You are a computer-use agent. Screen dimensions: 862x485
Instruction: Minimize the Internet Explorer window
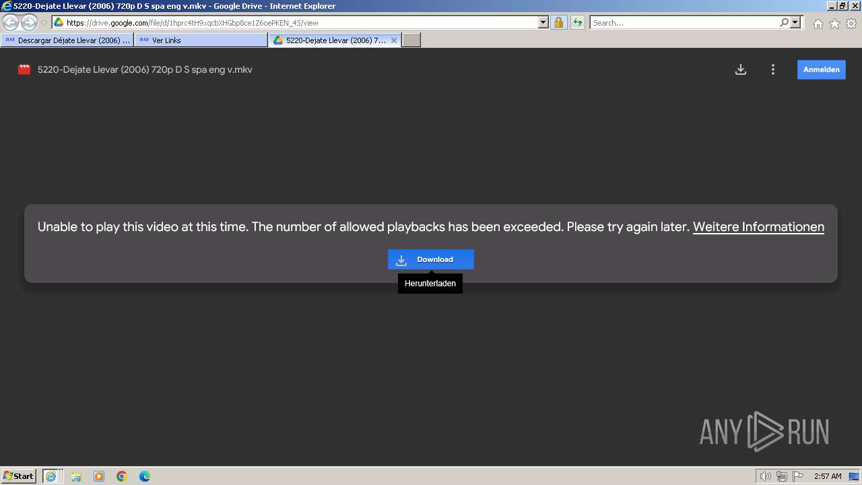(831, 6)
